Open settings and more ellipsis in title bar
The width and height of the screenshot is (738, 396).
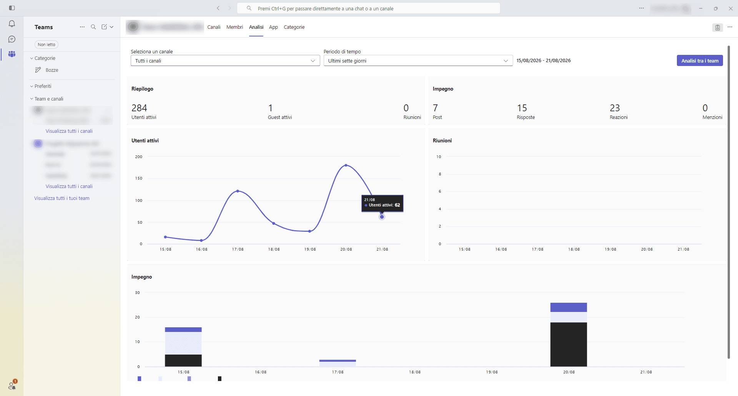pos(642,8)
